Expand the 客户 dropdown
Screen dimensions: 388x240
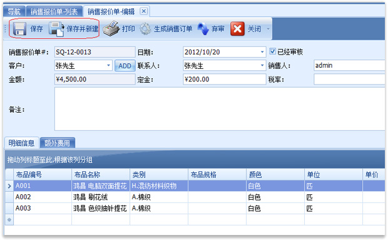tap(108, 65)
